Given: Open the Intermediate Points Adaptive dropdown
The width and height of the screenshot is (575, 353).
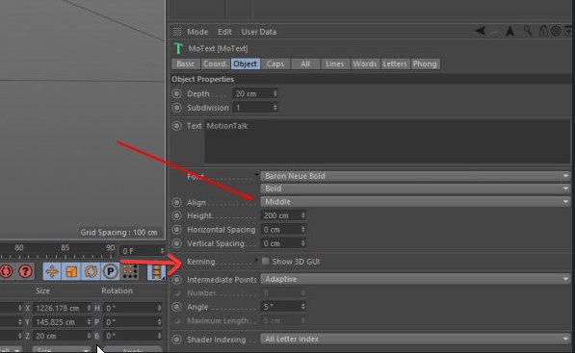Looking at the screenshot, I should tap(415, 279).
